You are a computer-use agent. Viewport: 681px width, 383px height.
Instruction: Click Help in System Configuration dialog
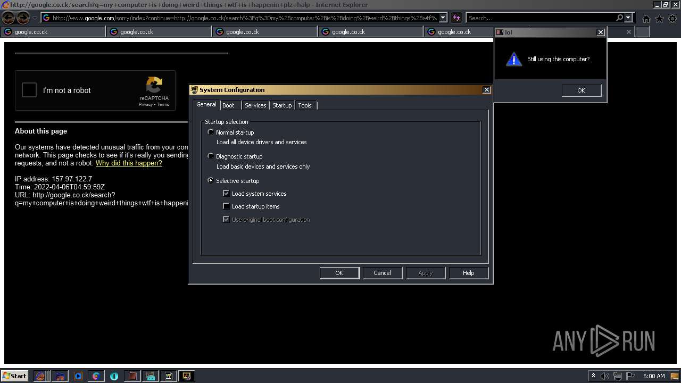coord(468,273)
